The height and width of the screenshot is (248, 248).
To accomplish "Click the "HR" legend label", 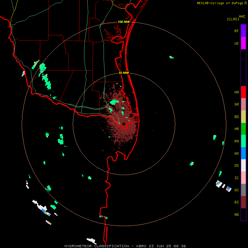I will click(x=236, y=129).
